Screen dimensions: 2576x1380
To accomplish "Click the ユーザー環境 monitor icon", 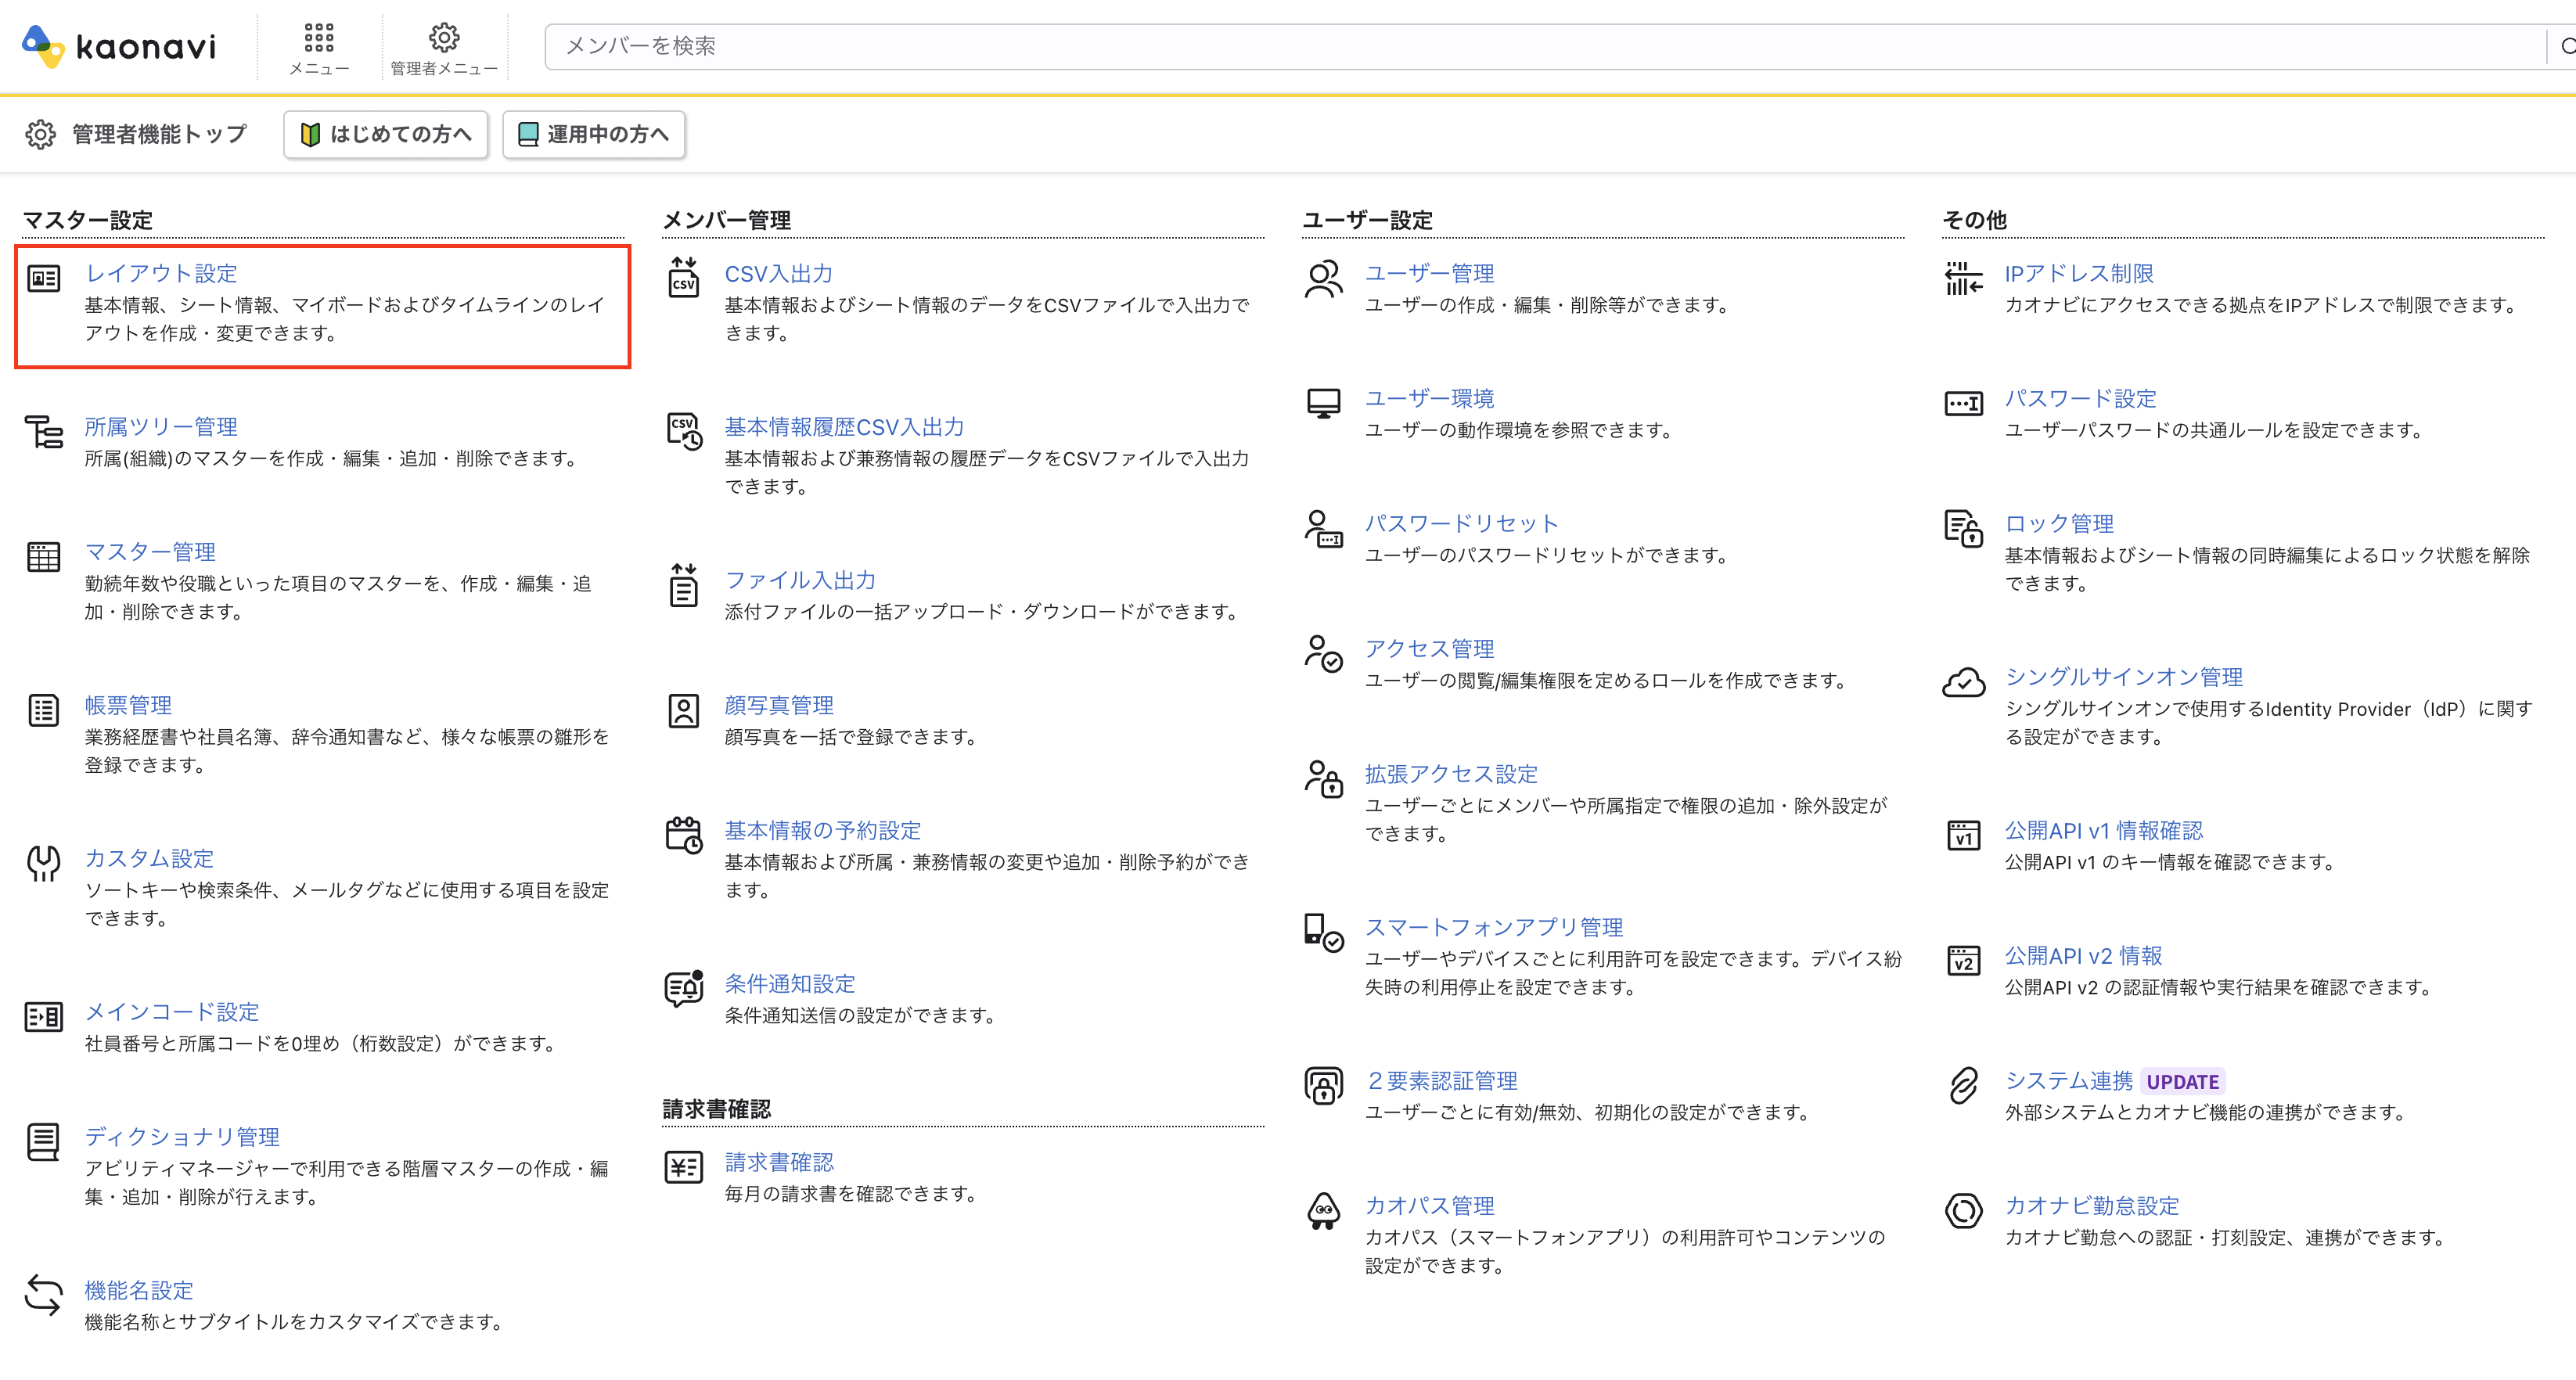I will (x=1323, y=403).
